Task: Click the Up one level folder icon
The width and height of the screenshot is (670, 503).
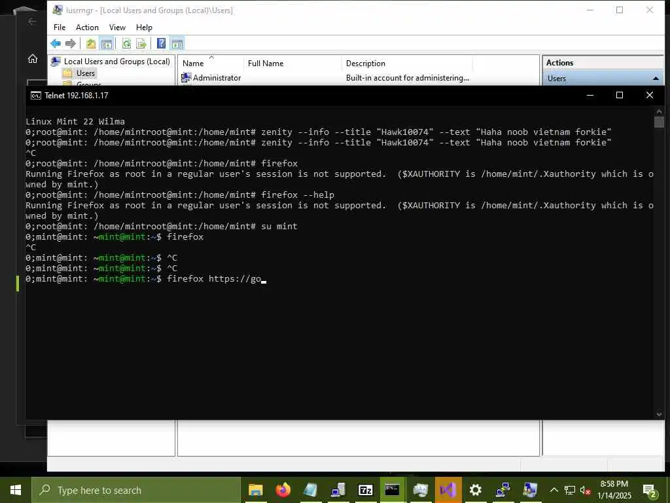Action: tap(91, 43)
